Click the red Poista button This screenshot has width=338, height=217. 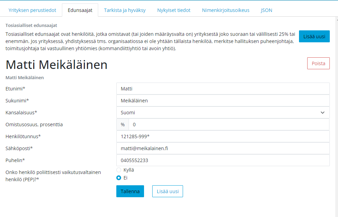pyautogui.click(x=318, y=63)
